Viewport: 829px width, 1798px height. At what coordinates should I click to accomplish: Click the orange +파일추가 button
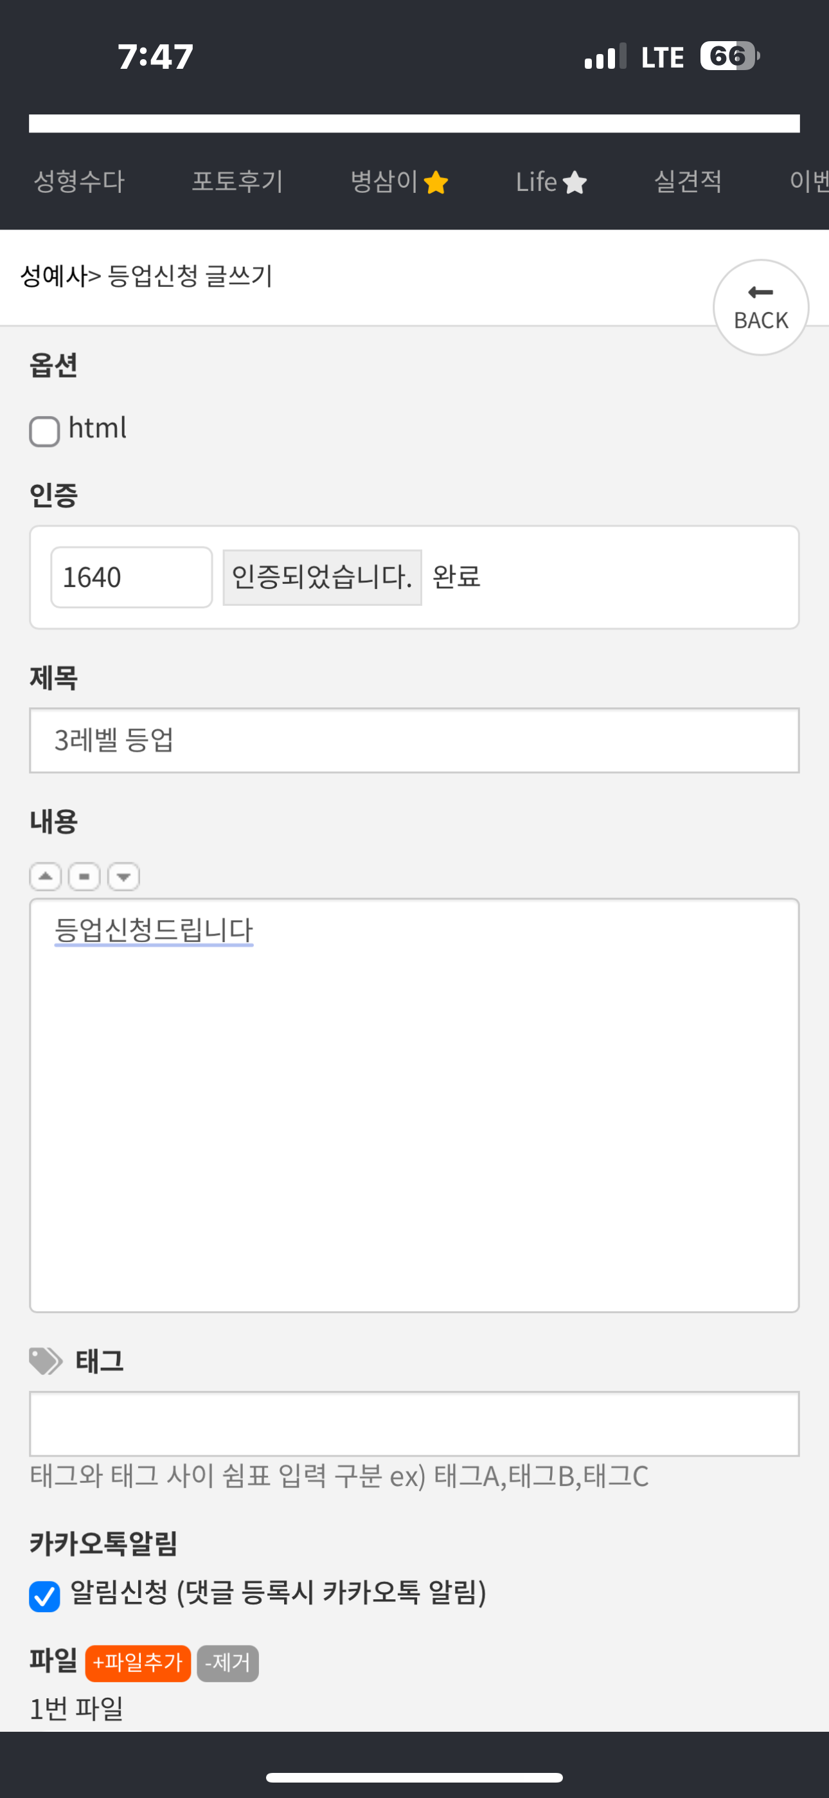pyautogui.click(x=138, y=1664)
